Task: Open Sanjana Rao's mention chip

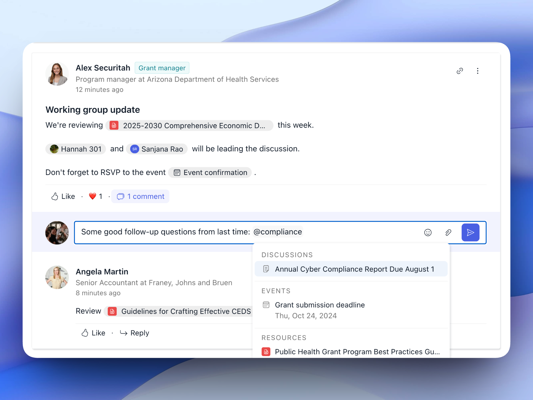Action: (157, 149)
